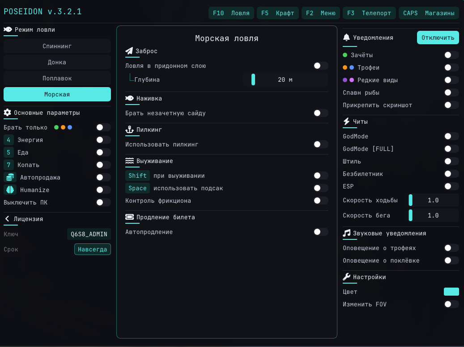The width and height of the screenshot is (464, 347).
Task: Toggle Изменить FOV setting
Action: tap(451, 304)
